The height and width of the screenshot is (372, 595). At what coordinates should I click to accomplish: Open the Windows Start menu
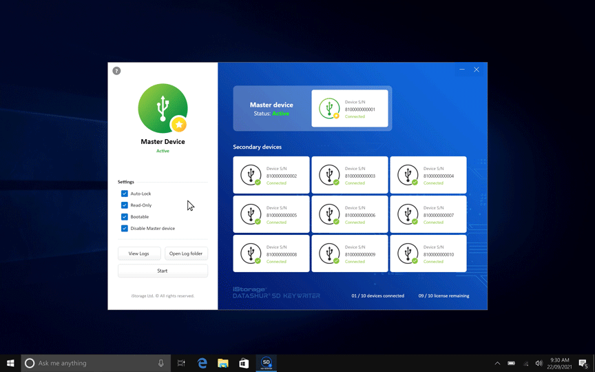click(x=10, y=363)
